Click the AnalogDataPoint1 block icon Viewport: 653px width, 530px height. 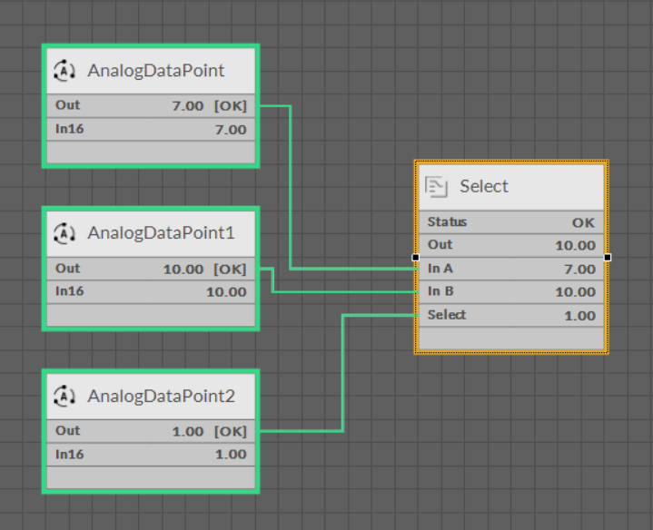pos(65,233)
